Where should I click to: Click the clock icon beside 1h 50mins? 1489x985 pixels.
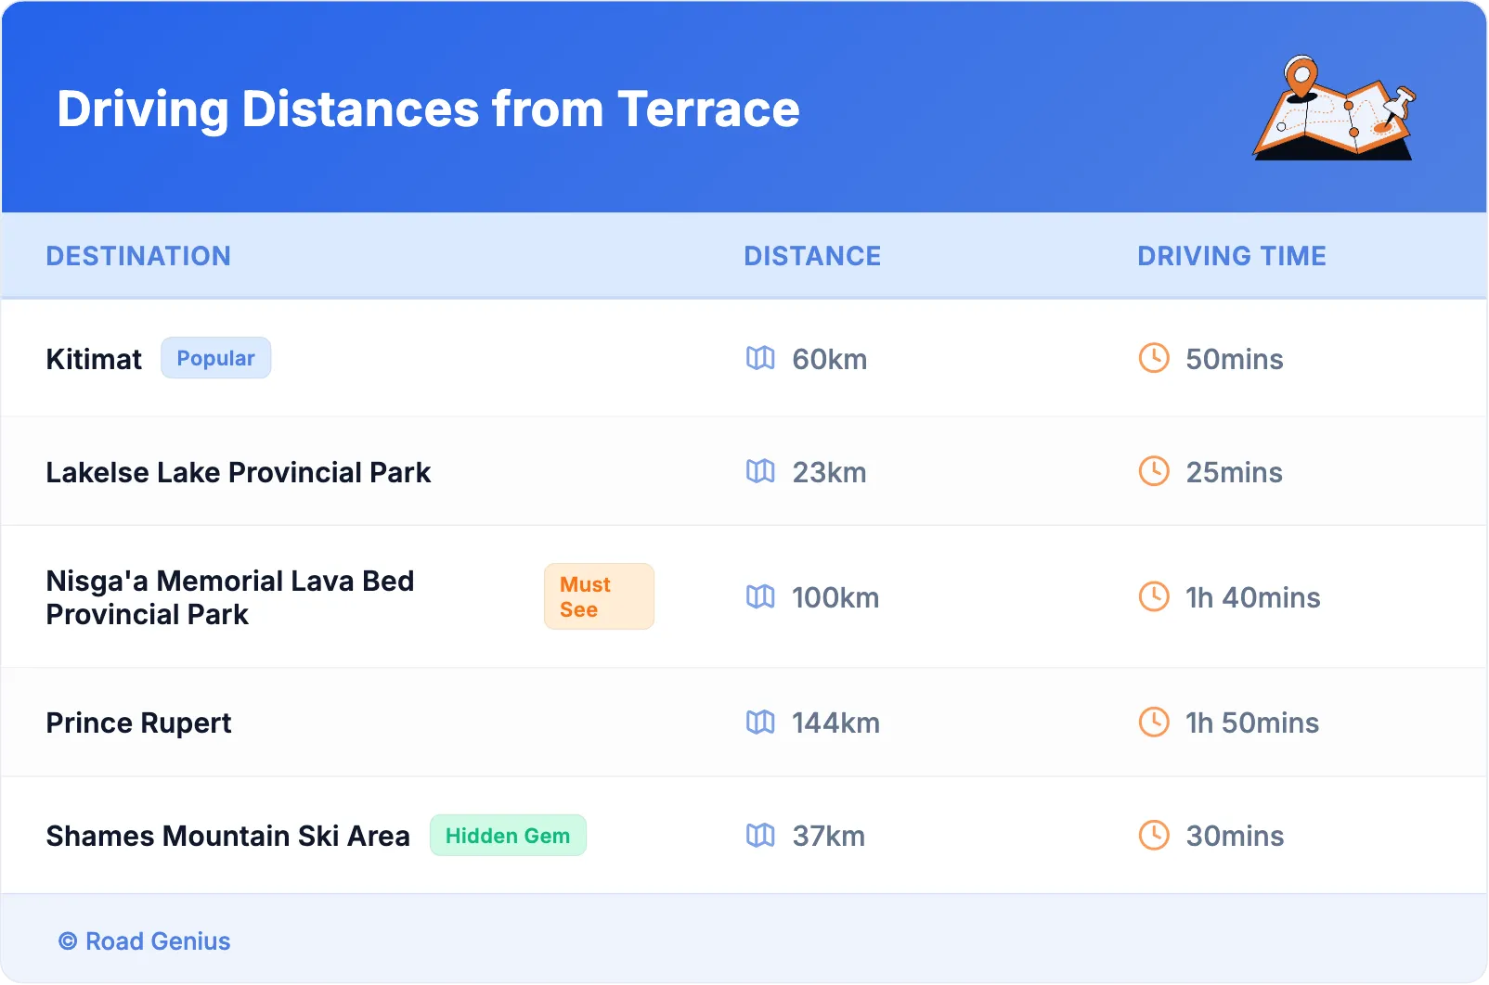1154,722
